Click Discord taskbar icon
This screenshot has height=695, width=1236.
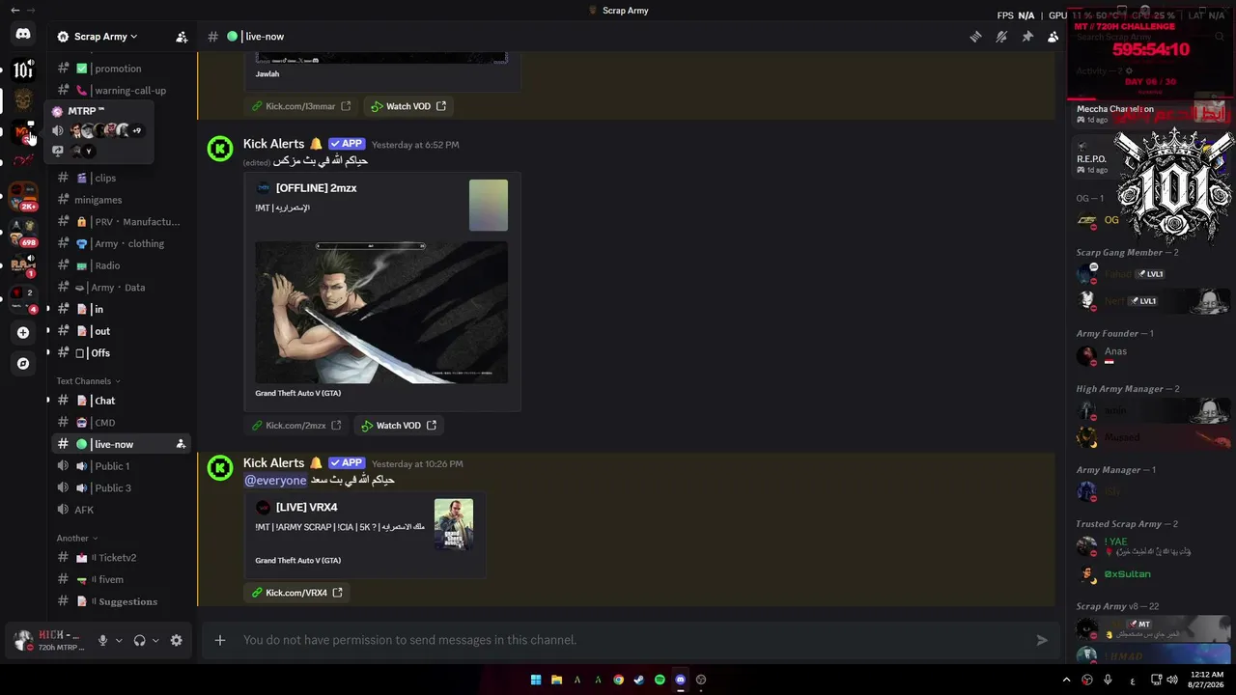point(680,680)
